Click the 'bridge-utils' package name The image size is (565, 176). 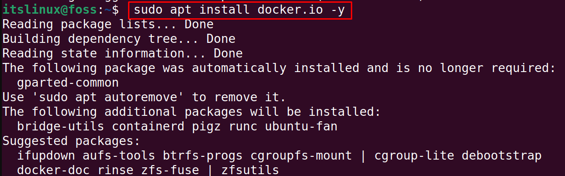click(x=61, y=127)
